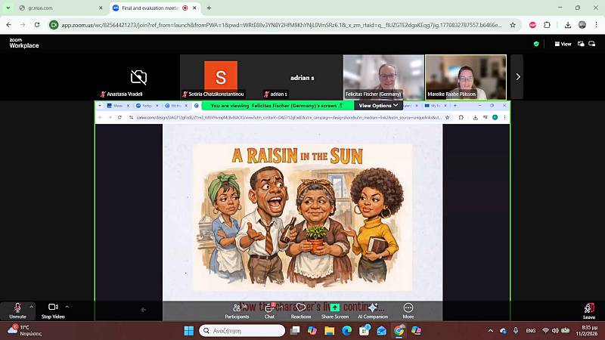Bookmark this page with star icon
The image size is (605, 340).
click(x=513, y=24)
